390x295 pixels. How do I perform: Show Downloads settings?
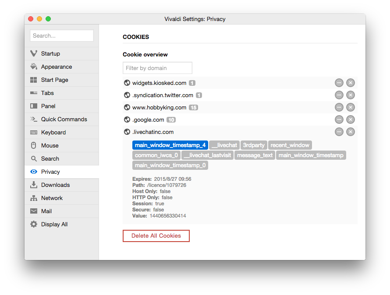point(62,185)
